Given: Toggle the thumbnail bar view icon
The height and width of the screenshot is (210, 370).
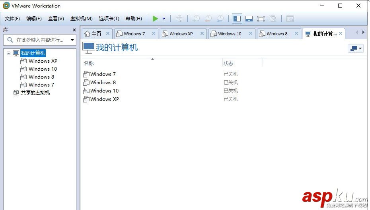Looking at the screenshot, I should (249, 19).
